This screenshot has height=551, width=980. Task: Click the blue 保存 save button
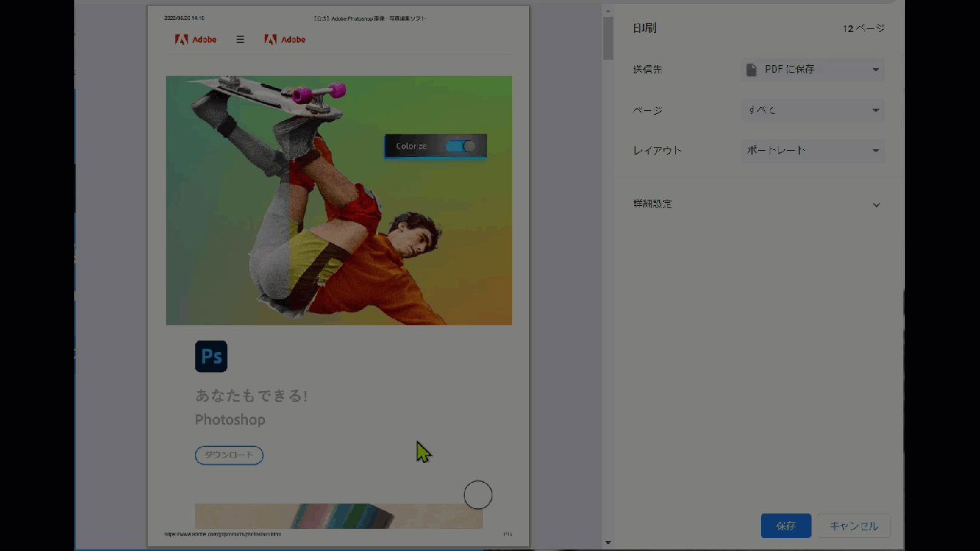pyautogui.click(x=786, y=526)
